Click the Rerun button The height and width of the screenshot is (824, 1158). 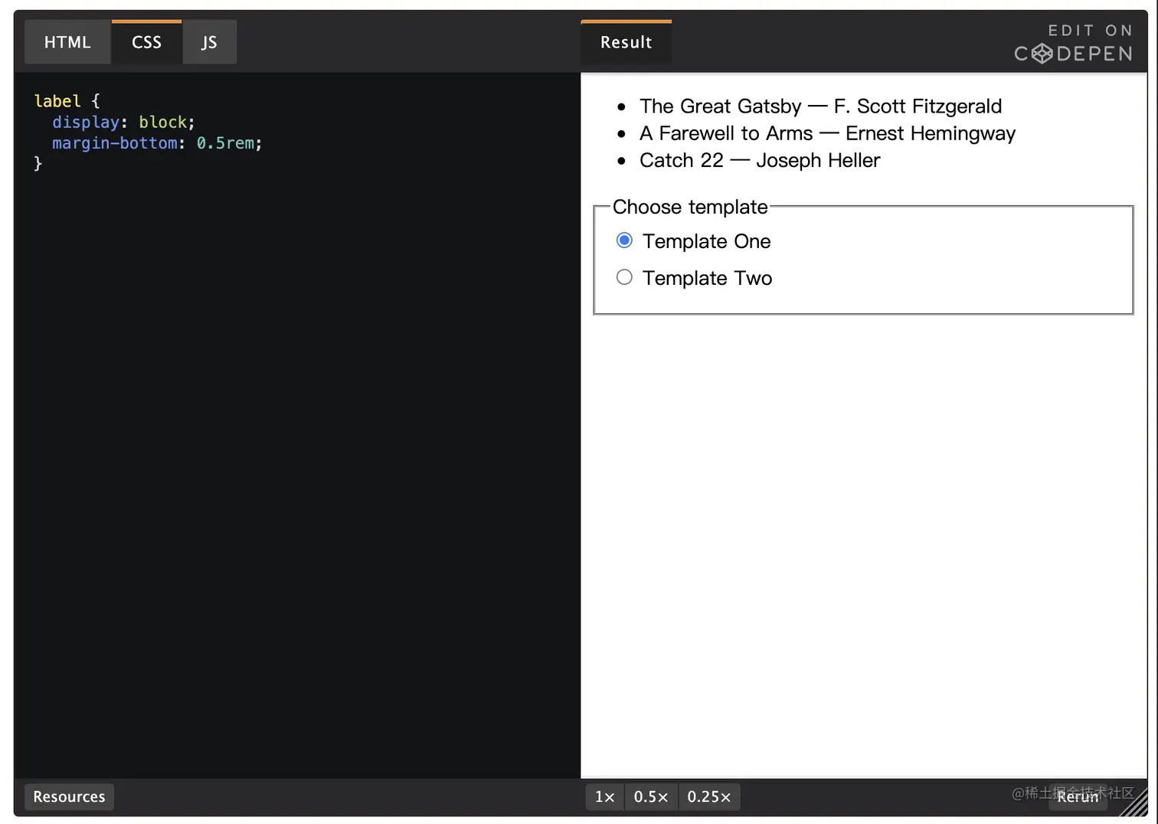point(1078,796)
